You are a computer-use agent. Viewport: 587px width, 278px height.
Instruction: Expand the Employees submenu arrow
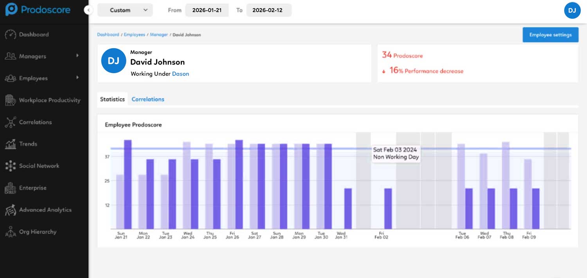click(77, 78)
